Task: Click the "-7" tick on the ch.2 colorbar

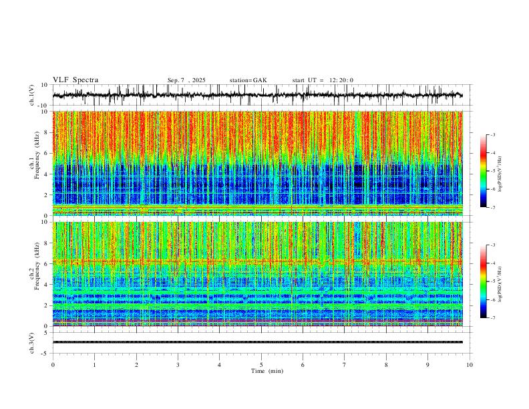Action: tap(492, 318)
